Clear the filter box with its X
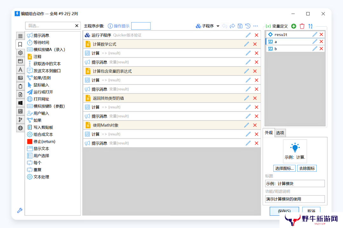This screenshot has width=343, height=228. [77, 26]
